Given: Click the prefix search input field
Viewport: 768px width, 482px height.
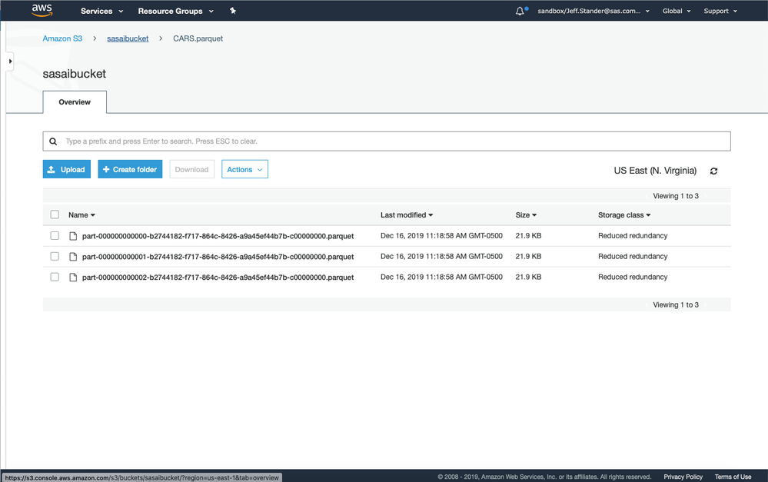Looking at the screenshot, I should click(x=392, y=141).
